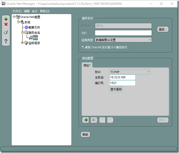The width and height of the screenshot is (179, 153).
Task: Click the 监听程序 folder icon
Action: (x=26, y=43)
